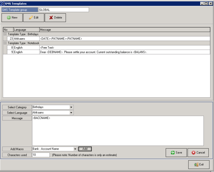Create a new template with the New button
The image size is (214, 172).
(12, 18)
